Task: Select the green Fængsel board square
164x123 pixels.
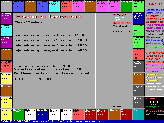Action: click(126, 6)
